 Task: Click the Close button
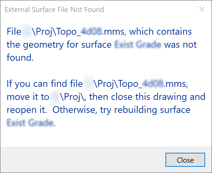coord(185,160)
